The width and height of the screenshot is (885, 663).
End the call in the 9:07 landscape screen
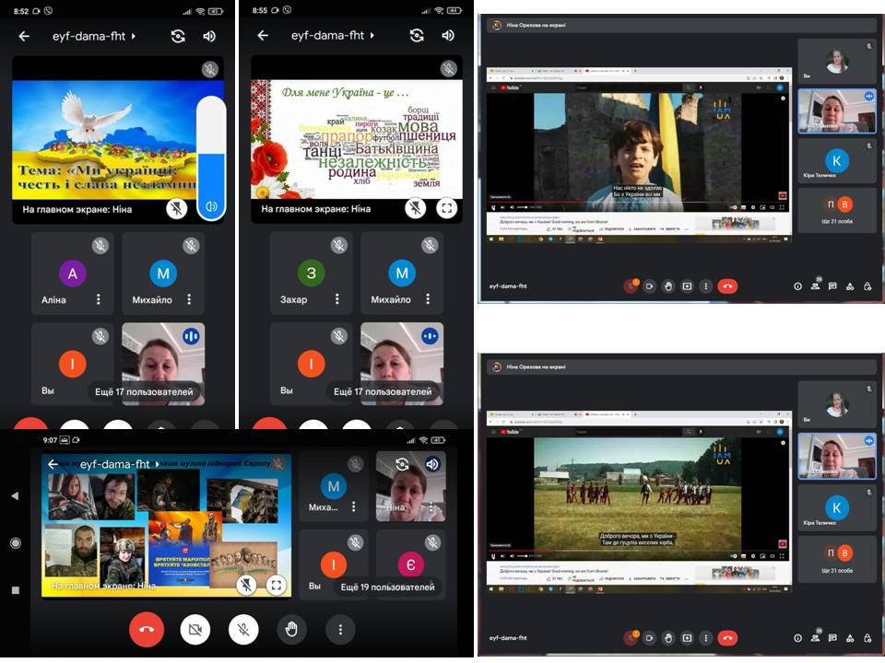(x=147, y=629)
